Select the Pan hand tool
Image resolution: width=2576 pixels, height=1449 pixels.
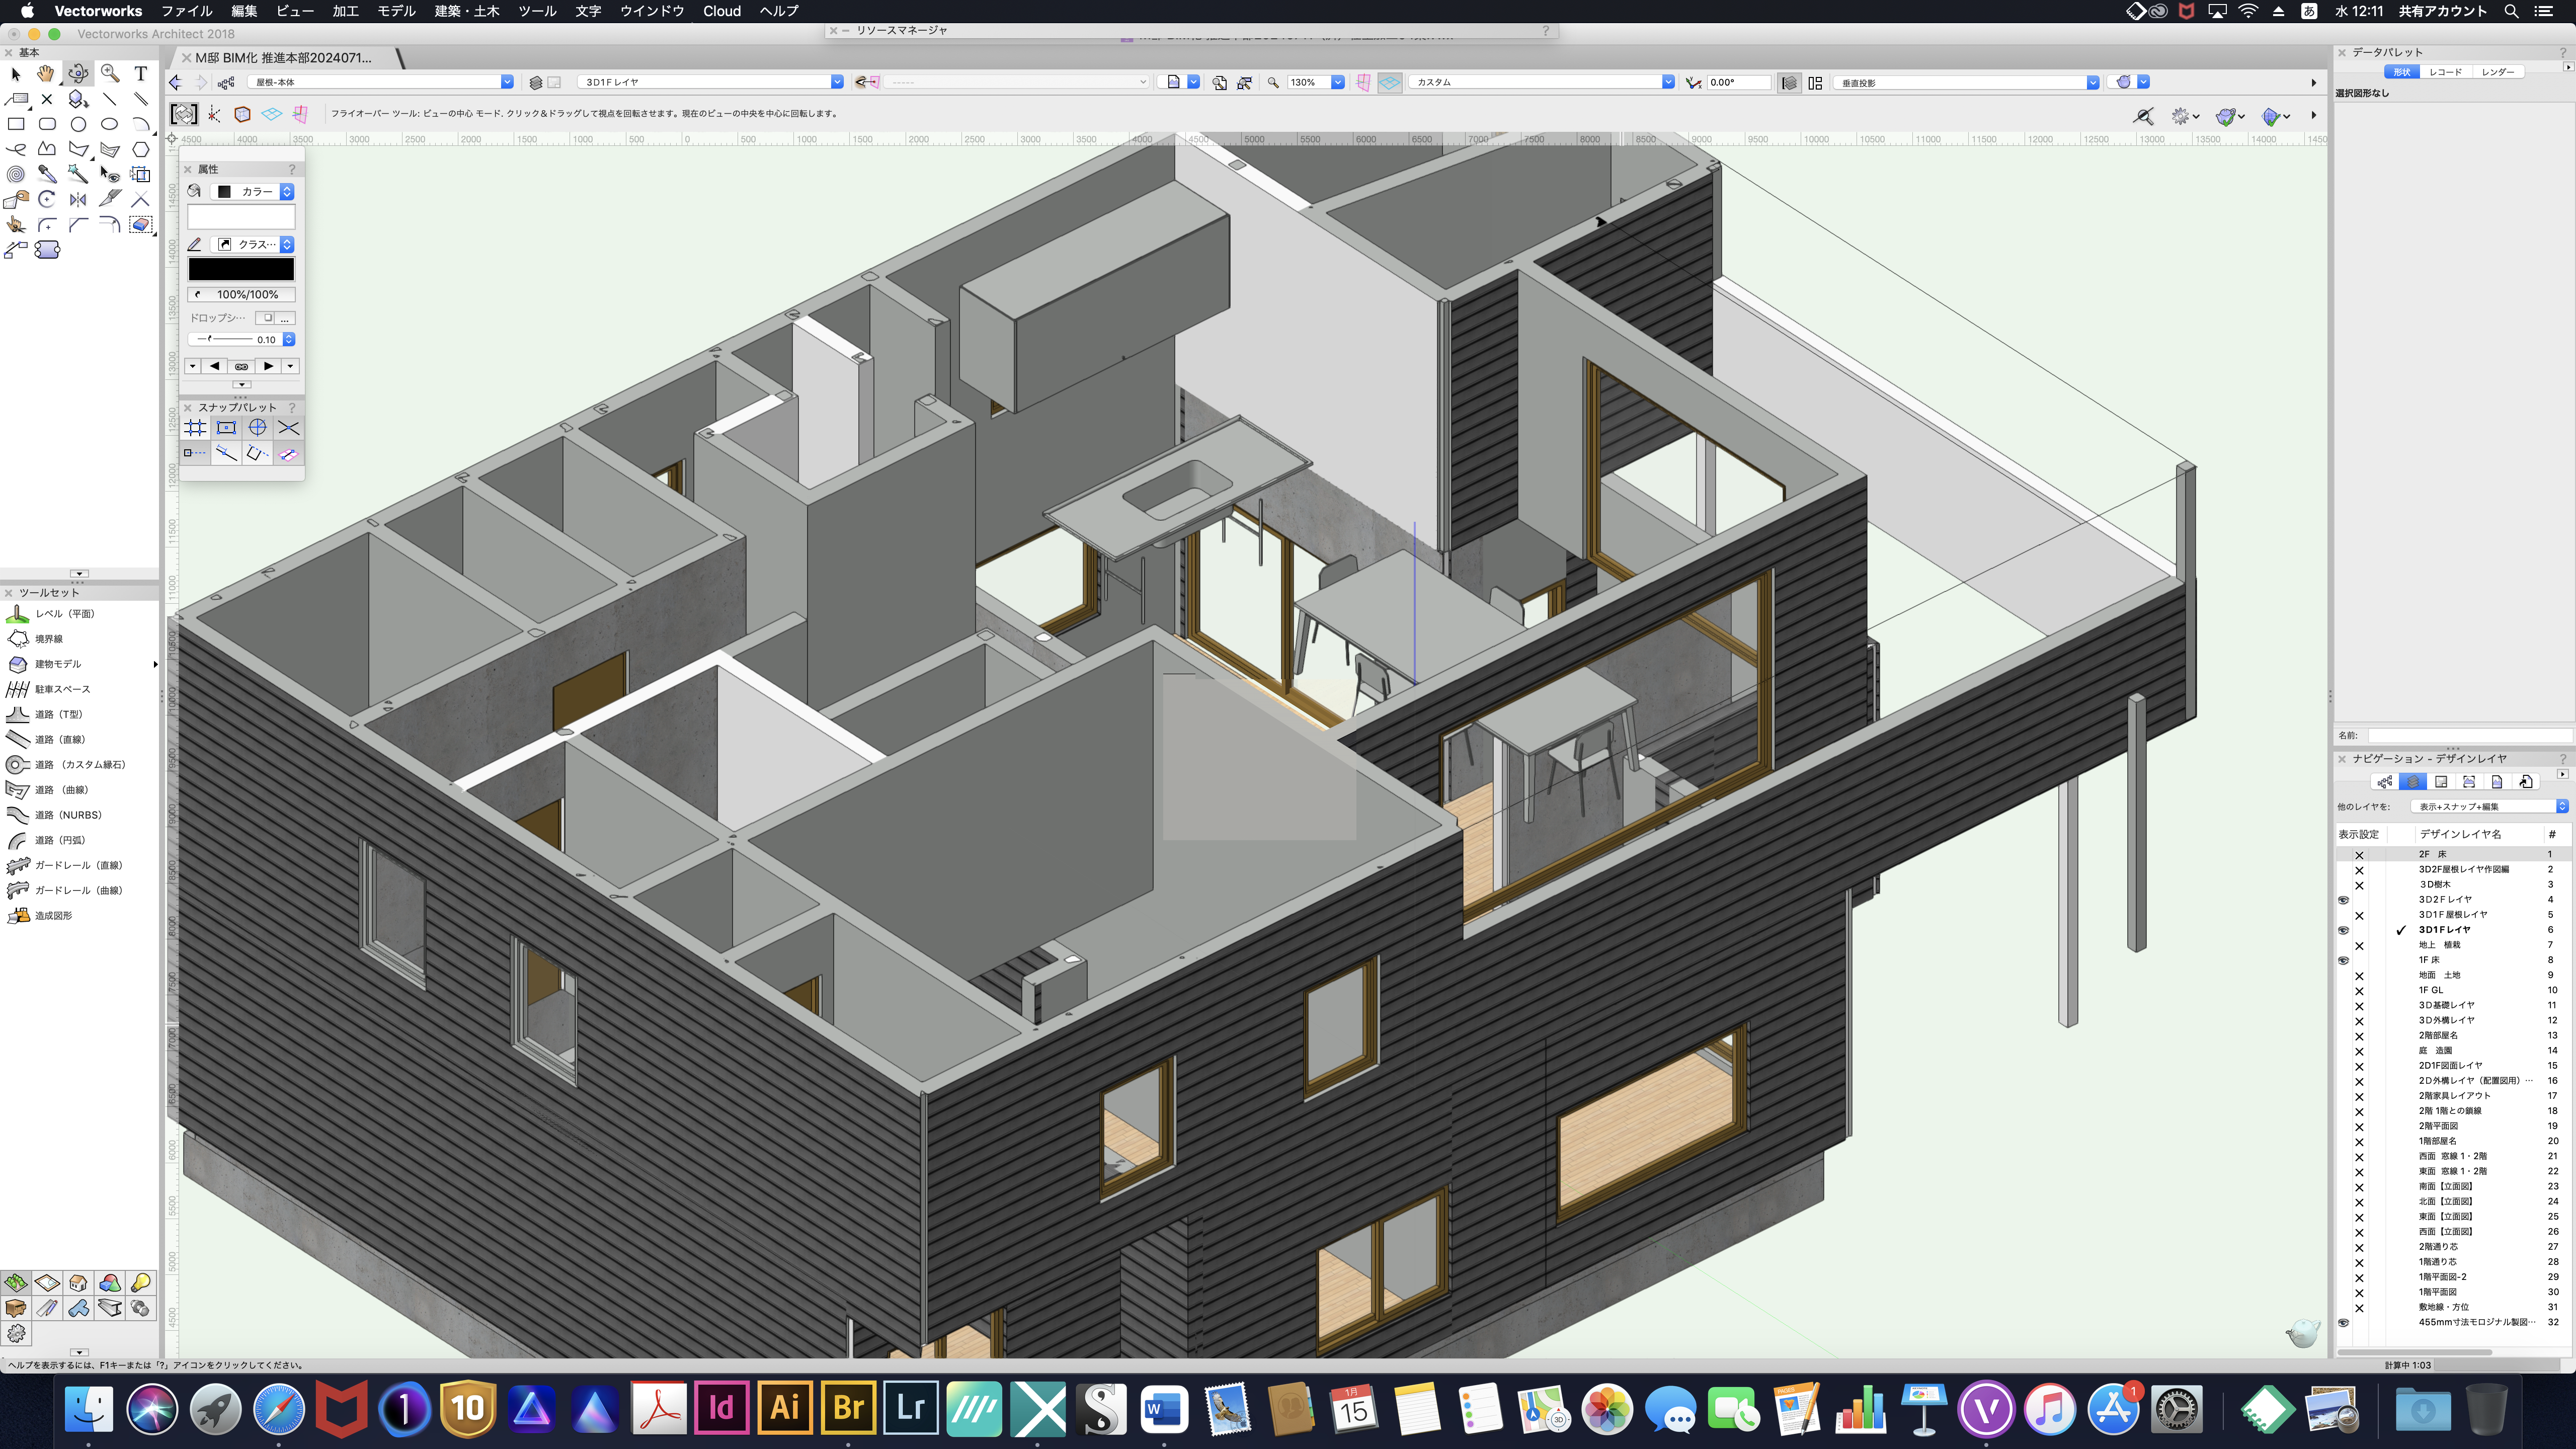(x=46, y=73)
